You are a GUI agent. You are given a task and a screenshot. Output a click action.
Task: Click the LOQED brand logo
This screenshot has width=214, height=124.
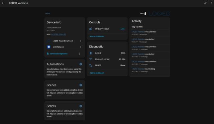click(159, 14)
